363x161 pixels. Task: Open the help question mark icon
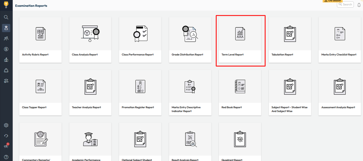point(6,157)
